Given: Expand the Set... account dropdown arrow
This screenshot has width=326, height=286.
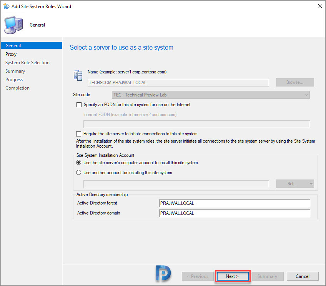Looking at the screenshot, I should tap(311, 184).
